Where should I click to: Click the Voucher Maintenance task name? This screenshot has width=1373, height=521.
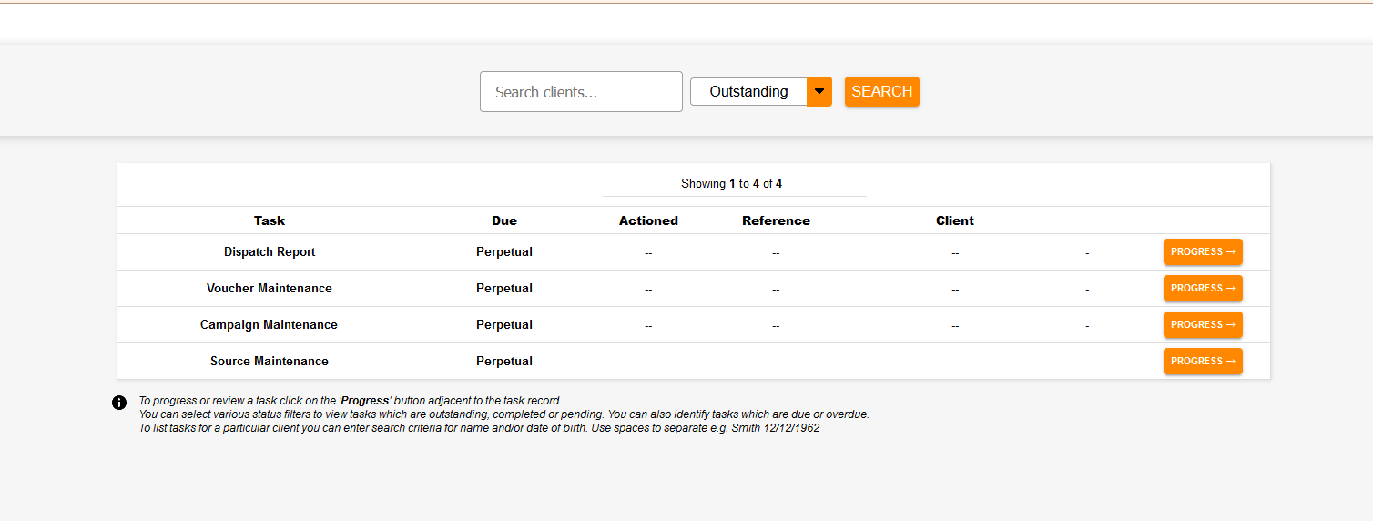click(270, 289)
